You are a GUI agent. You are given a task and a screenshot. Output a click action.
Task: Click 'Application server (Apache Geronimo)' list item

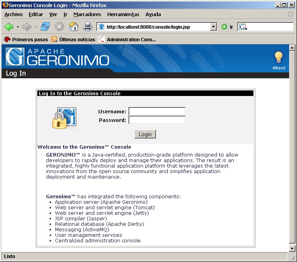point(101,202)
